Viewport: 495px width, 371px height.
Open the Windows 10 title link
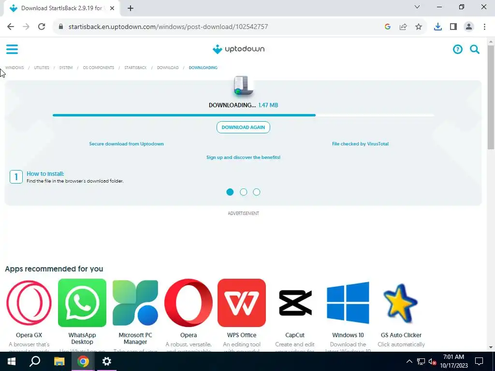pyautogui.click(x=348, y=335)
